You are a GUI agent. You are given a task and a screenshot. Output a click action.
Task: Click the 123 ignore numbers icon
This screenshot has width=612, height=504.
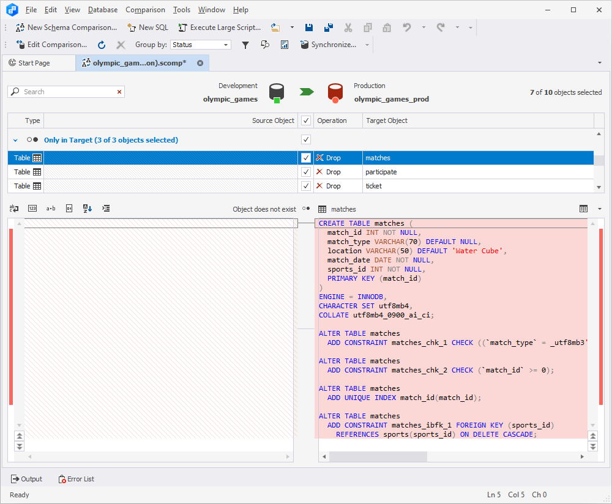[32, 209]
